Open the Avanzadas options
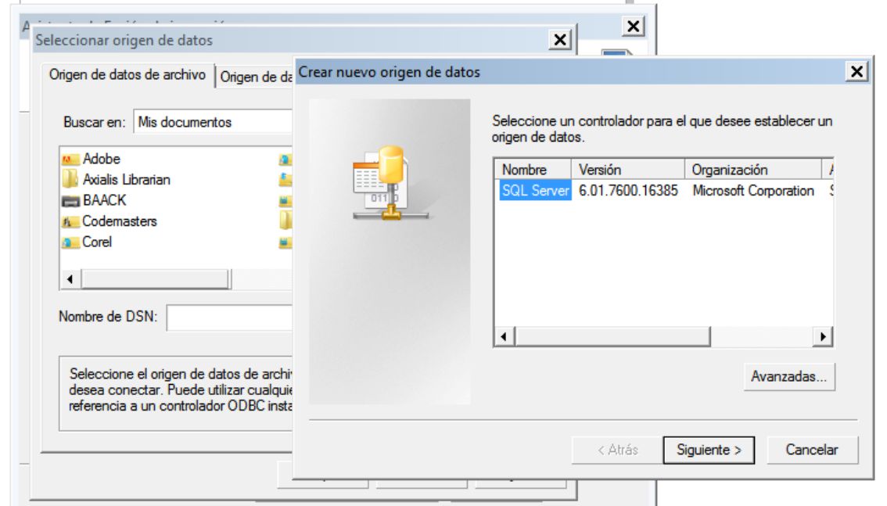The width and height of the screenshot is (887, 506). click(x=788, y=377)
